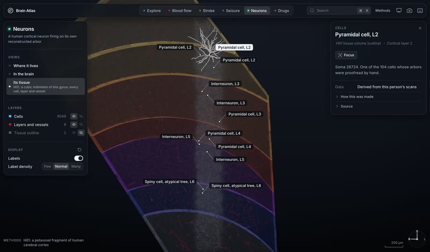Viewport: 430px width, 252px height.
Task: Select right Interneuron, L5 label
Action: [230, 159]
